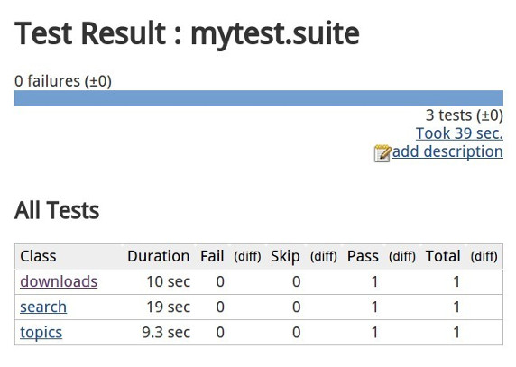Click the blue test results bar
516x367 pixels.
[259, 98]
